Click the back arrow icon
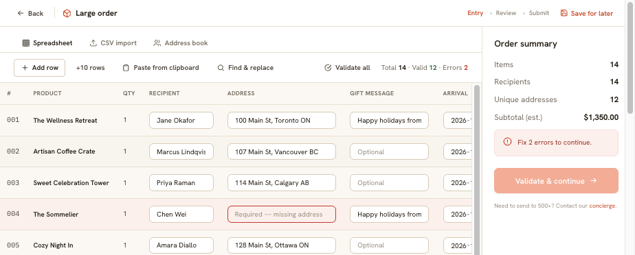This screenshot has width=635, height=255. [x=21, y=13]
